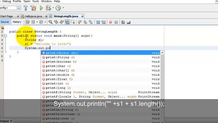Select print(String s) completion

[x=101, y=57]
